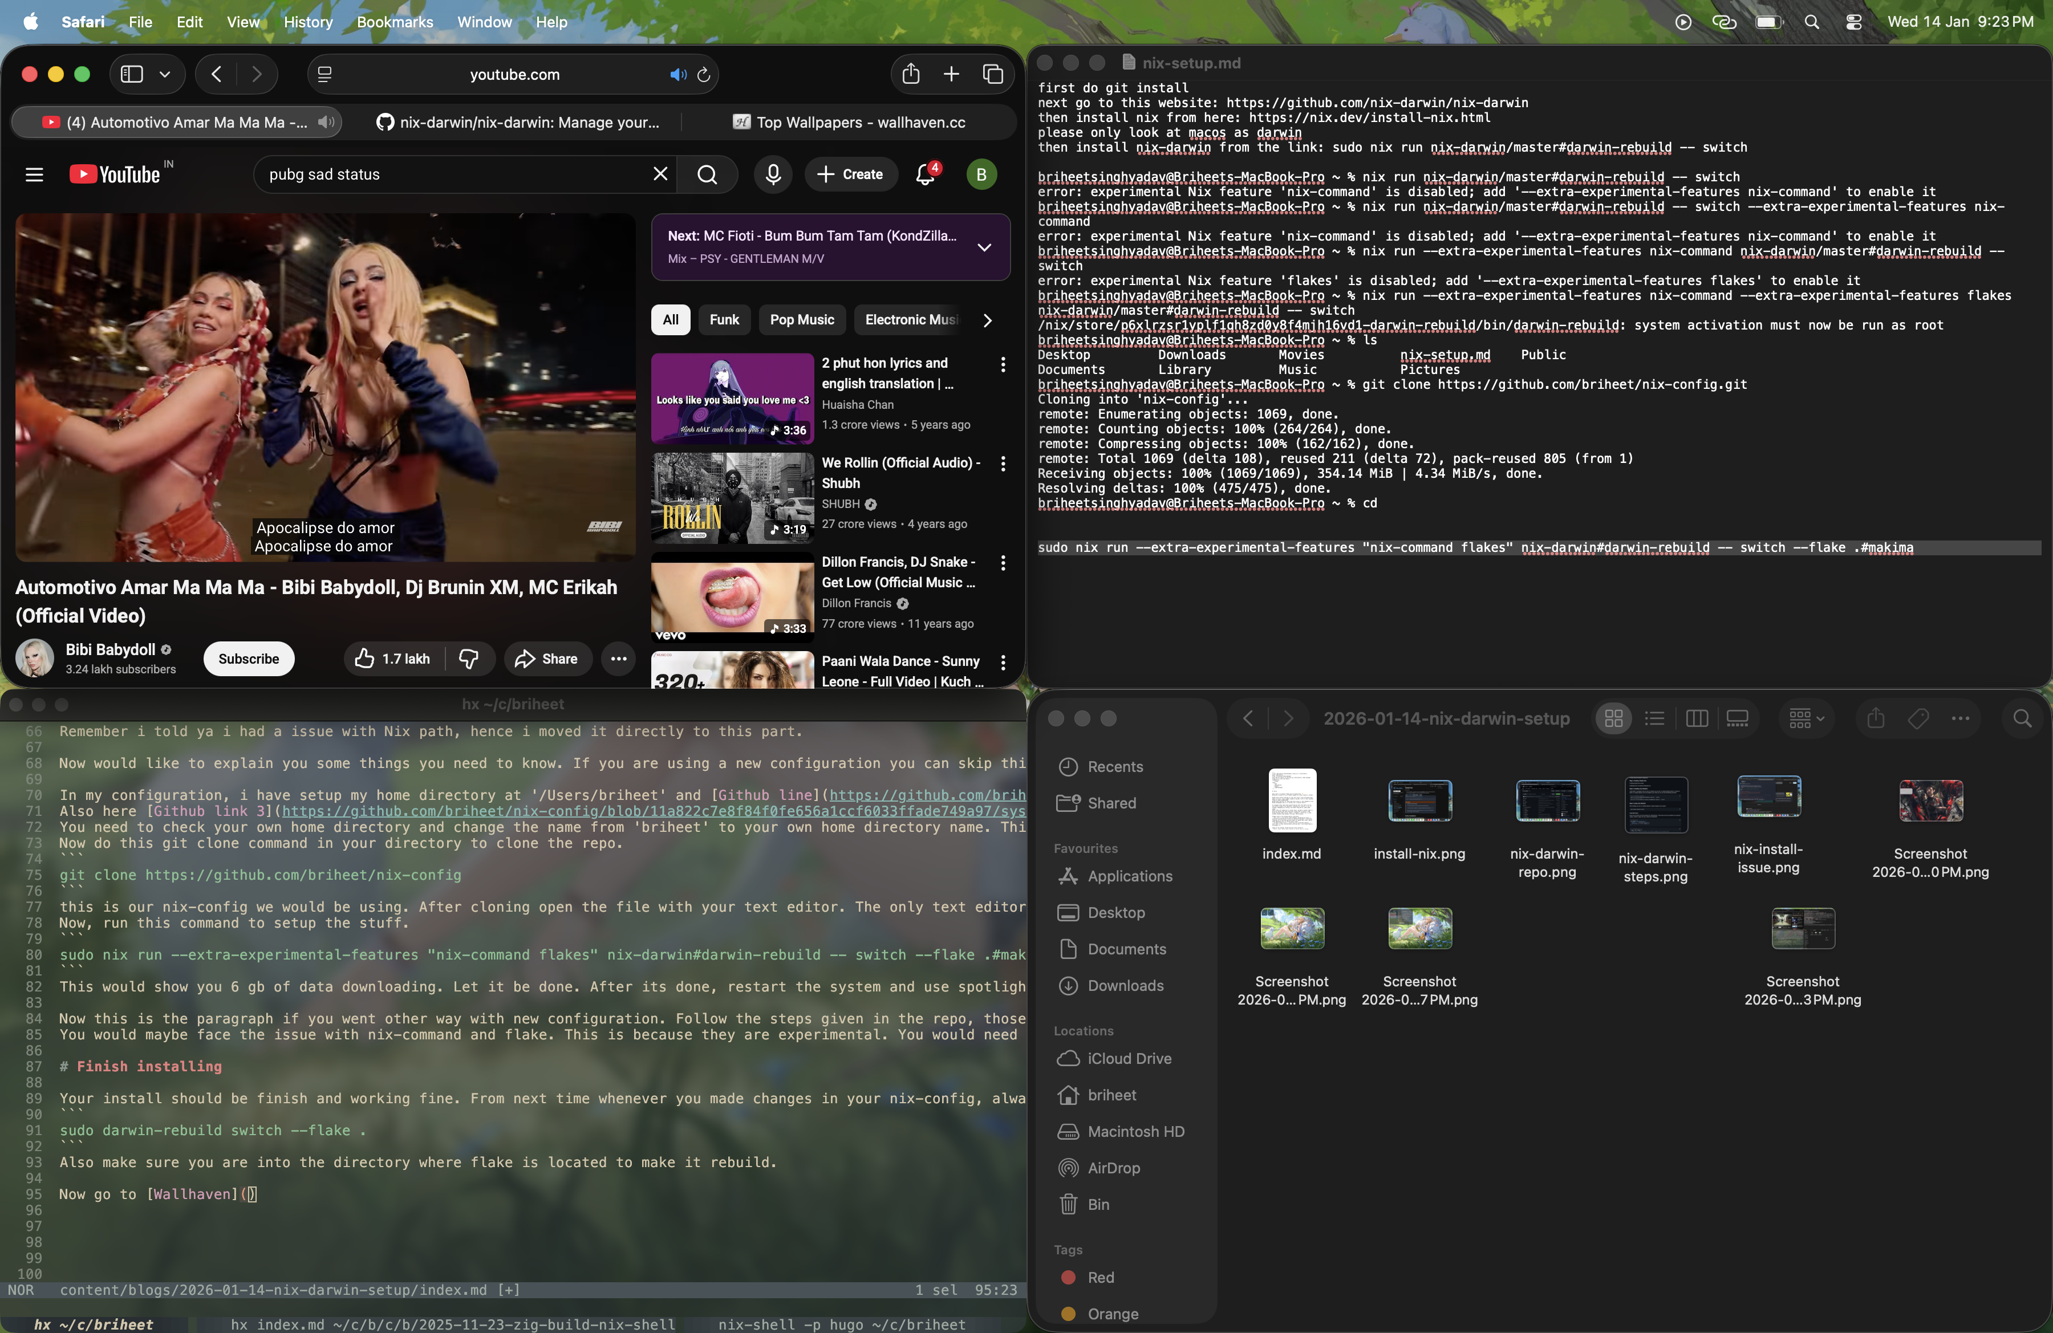The width and height of the screenshot is (2053, 1333).
Task: Switch to the nix-darwin GitHub tab
Action: pos(518,123)
